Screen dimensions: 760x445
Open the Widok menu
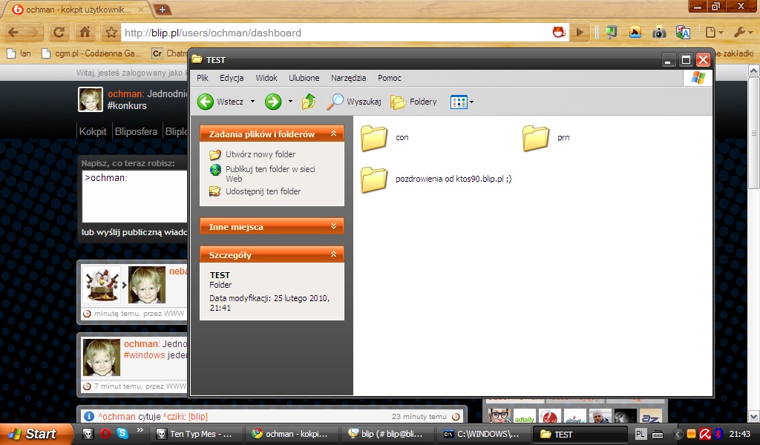coord(266,78)
